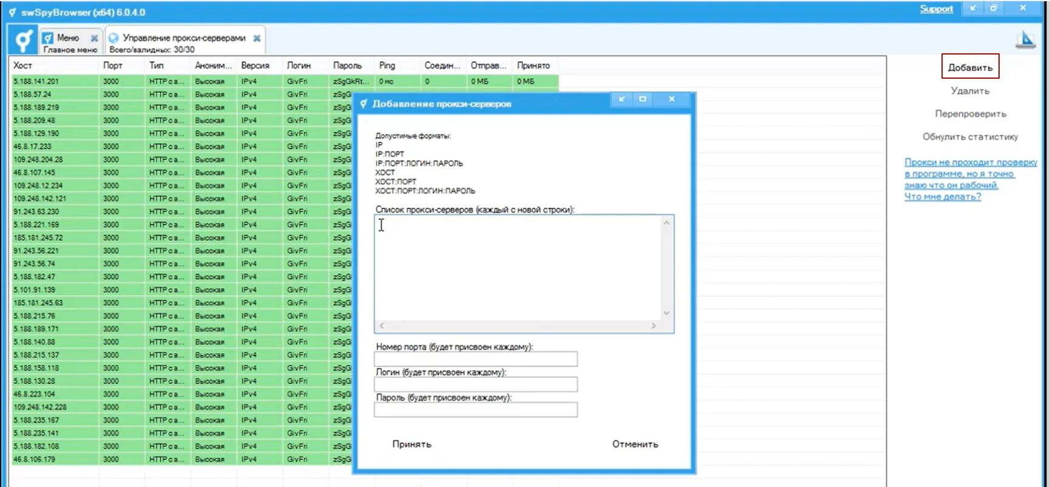Click the Удалить button
The image size is (1050, 487).
click(x=970, y=91)
